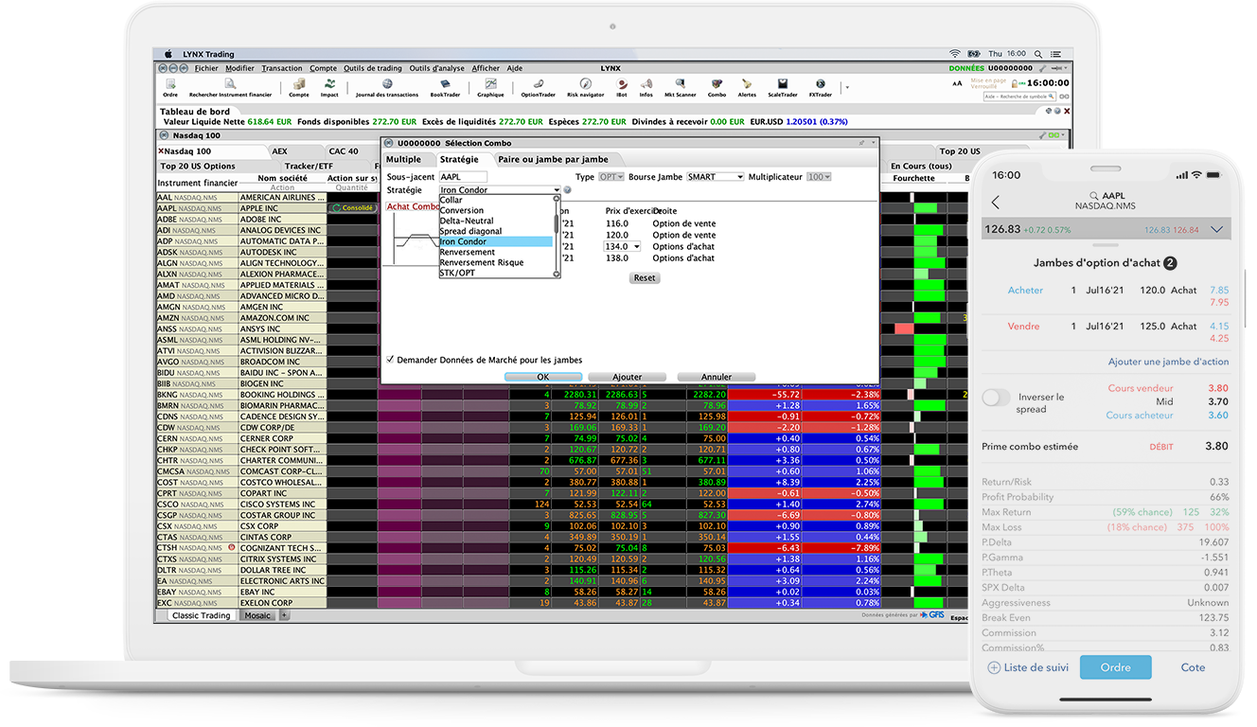Tap Ajouter une jambe d'action link
The image size is (1257, 727).
click(1168, 362)
